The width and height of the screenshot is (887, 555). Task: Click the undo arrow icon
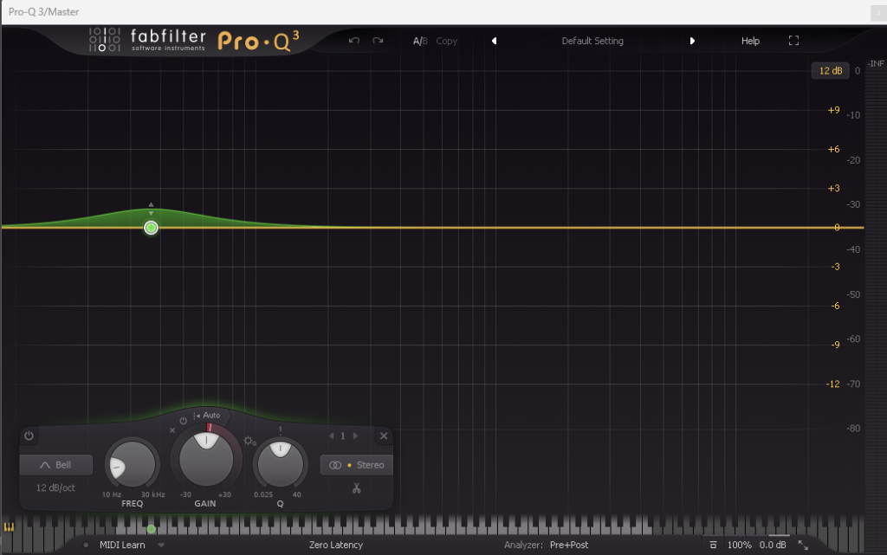tap(354, 41)
